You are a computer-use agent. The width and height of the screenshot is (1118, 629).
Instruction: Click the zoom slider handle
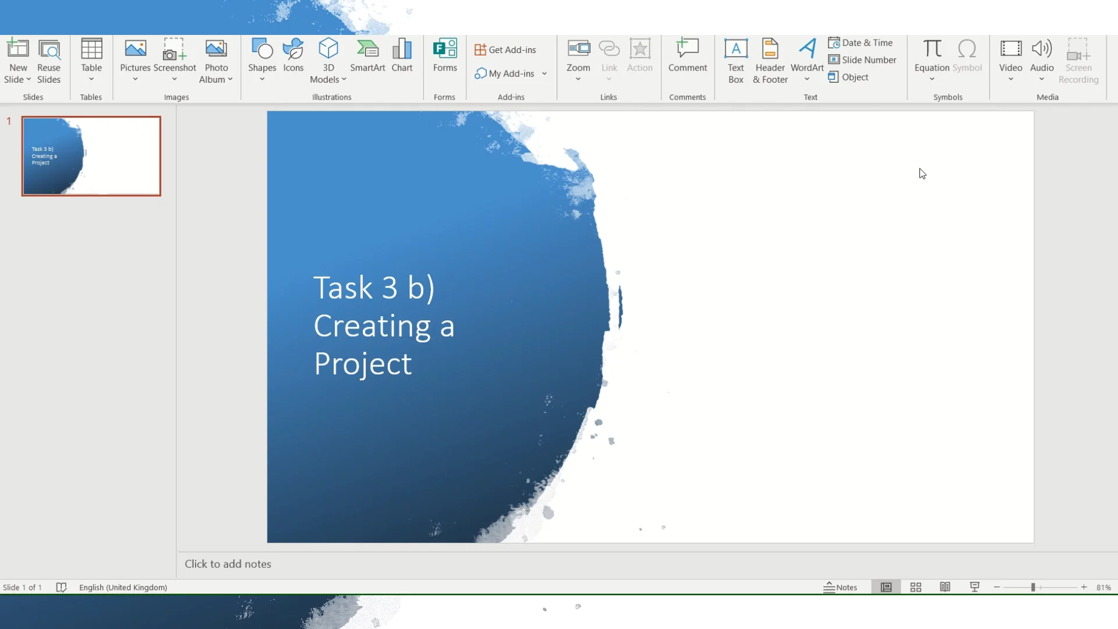[1033, 587]
